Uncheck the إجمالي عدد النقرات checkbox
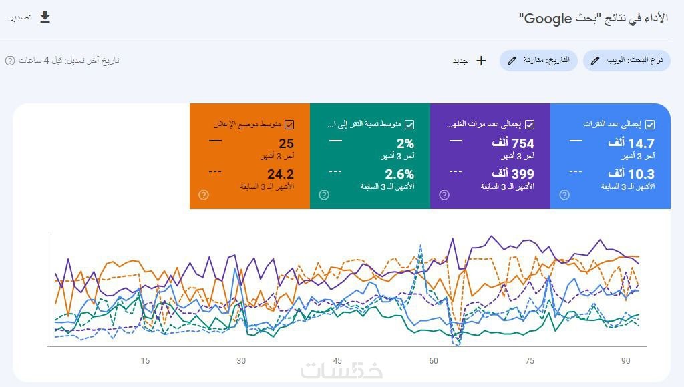This screenshot has height=387, width=684. [x=650, y=124]
